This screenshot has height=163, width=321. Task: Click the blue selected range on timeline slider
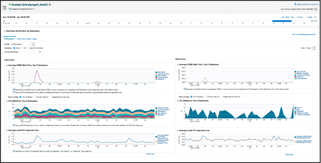(x=282, y=21)
